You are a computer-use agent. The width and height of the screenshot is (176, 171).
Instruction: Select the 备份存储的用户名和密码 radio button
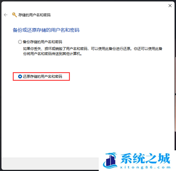point(20,42)
